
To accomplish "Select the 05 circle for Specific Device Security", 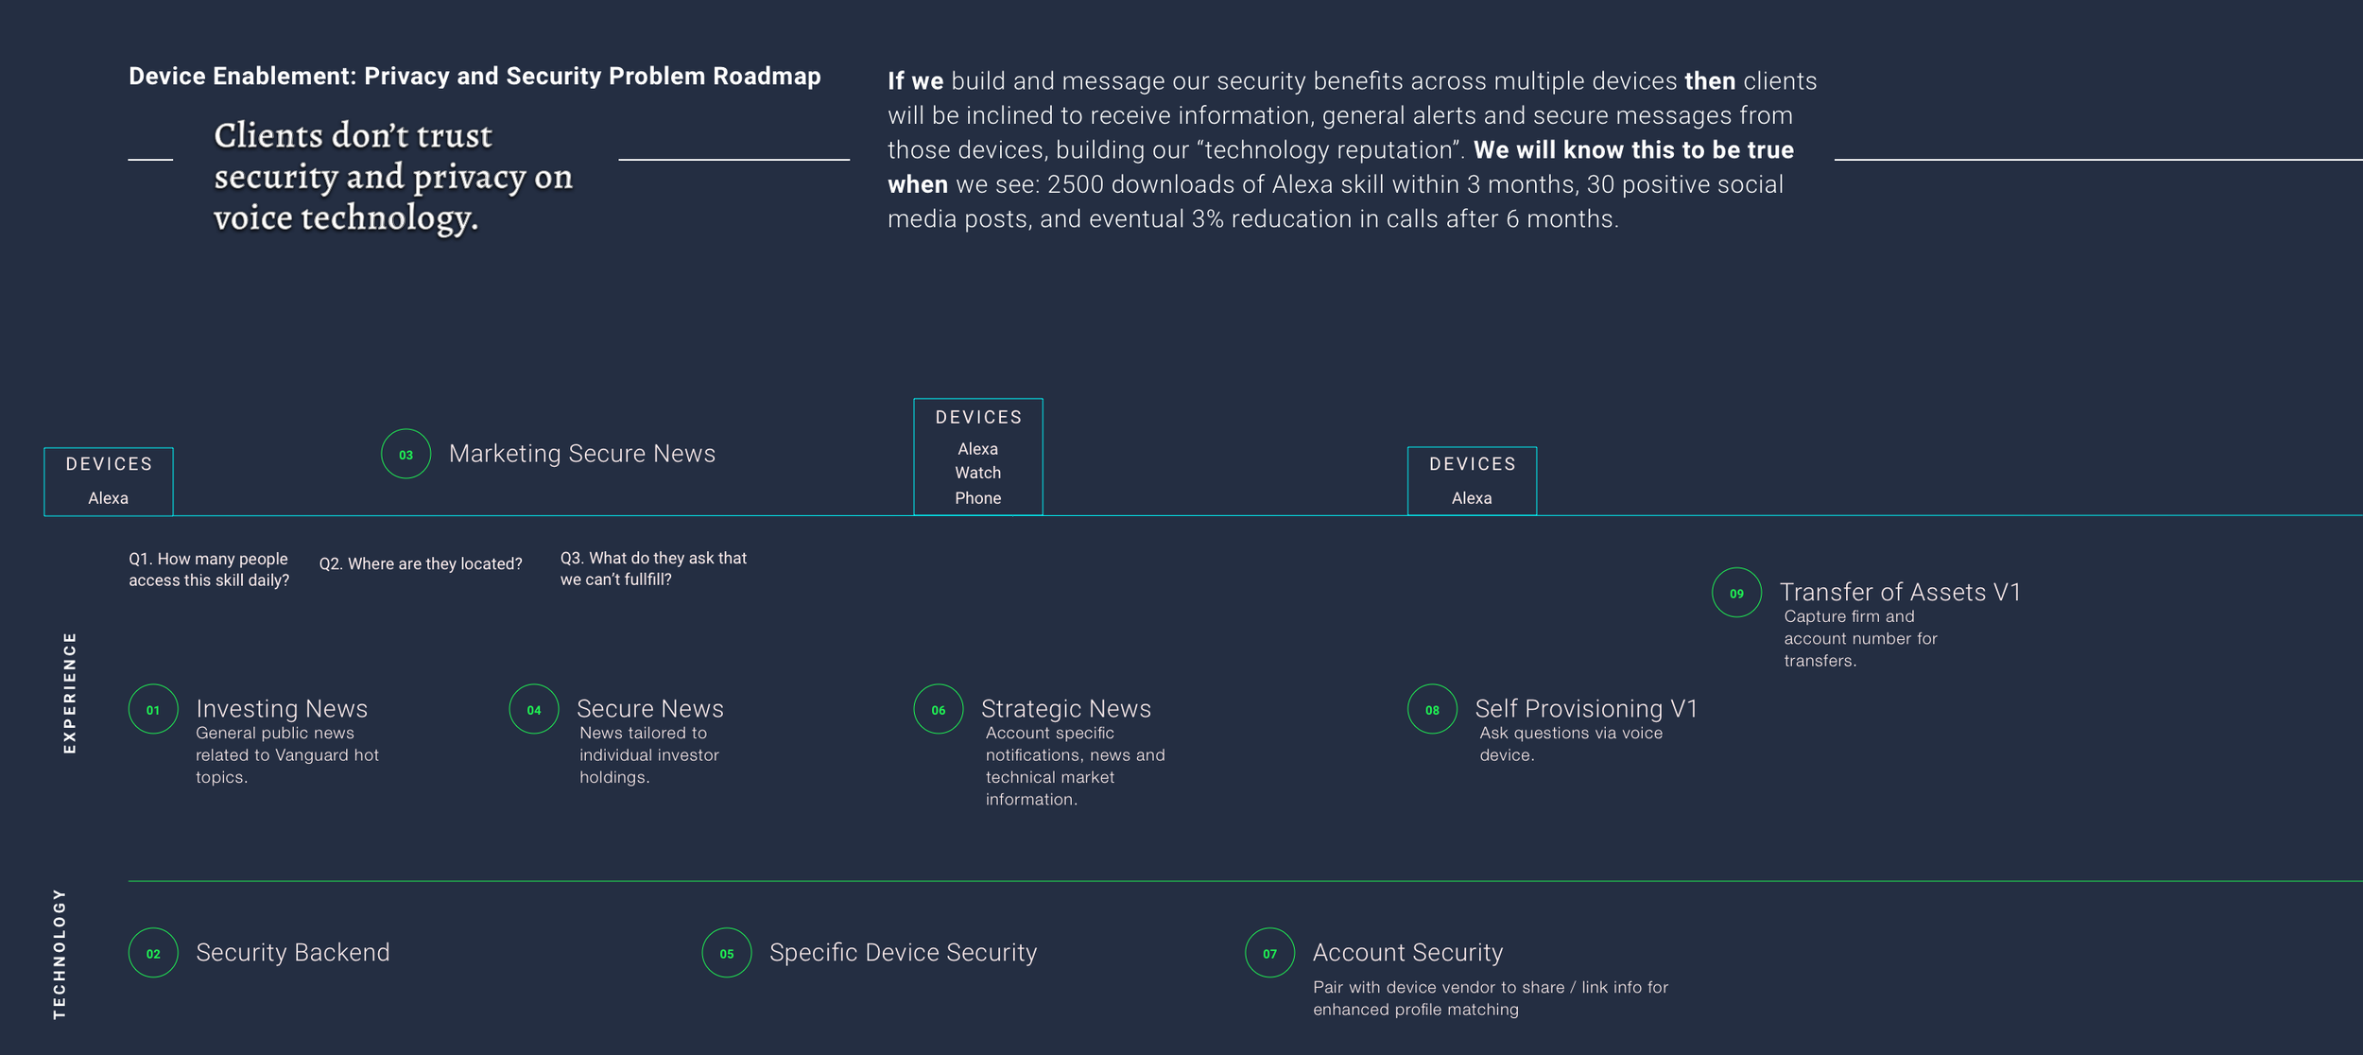I will point(726,953).
